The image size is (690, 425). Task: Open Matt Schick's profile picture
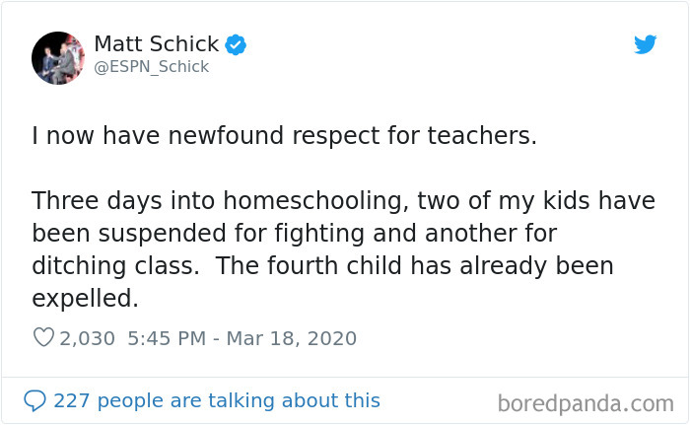pos(58,57)
